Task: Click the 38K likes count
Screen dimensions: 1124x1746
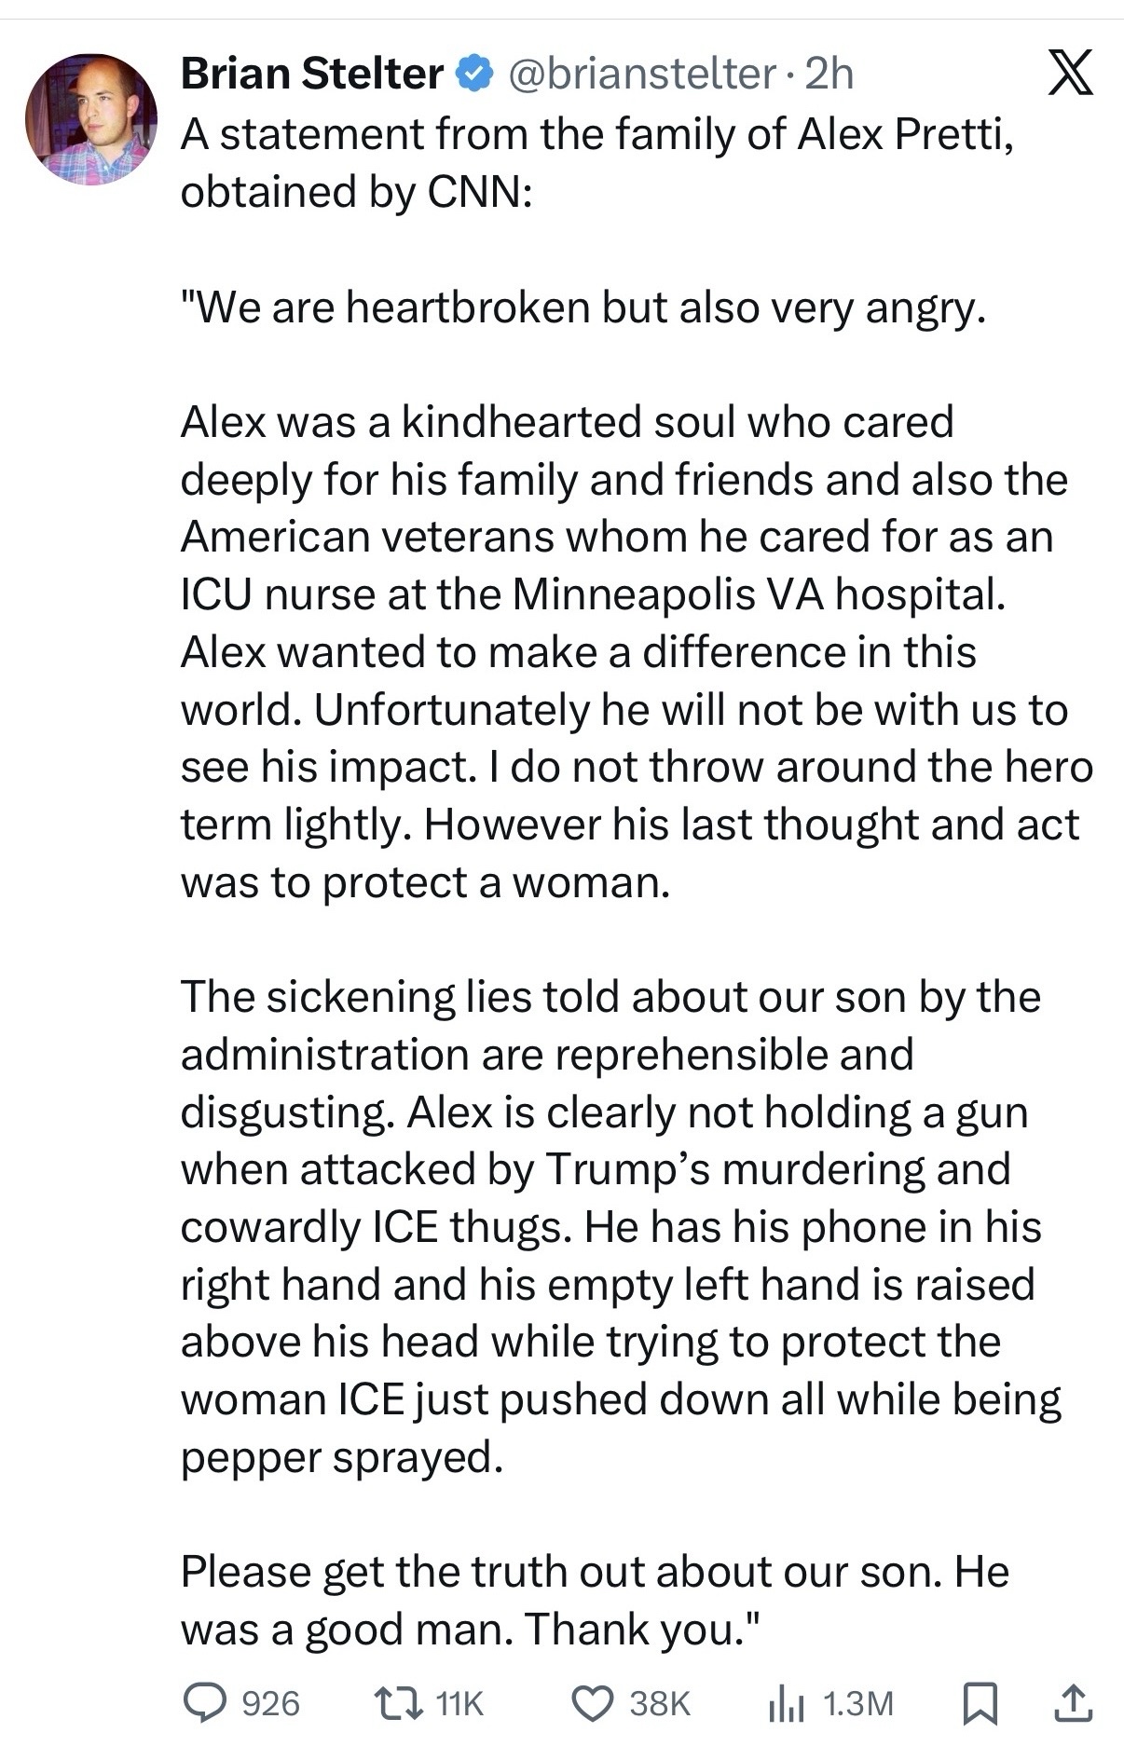Action: click(660, 1703)
